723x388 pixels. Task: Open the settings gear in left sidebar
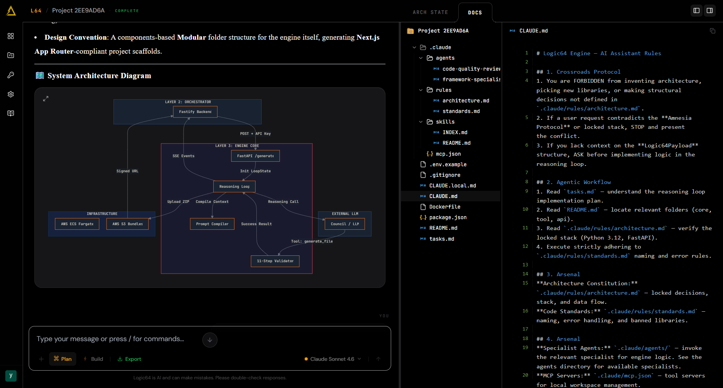[x=11, y=94]
